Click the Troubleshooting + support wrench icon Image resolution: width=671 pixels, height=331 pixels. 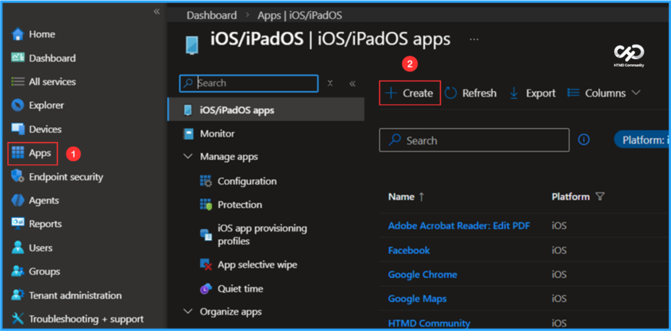(18, 319)
